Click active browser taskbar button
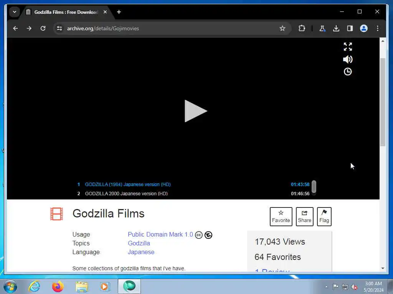Screen dimensions: 393x294 [129, 286]
